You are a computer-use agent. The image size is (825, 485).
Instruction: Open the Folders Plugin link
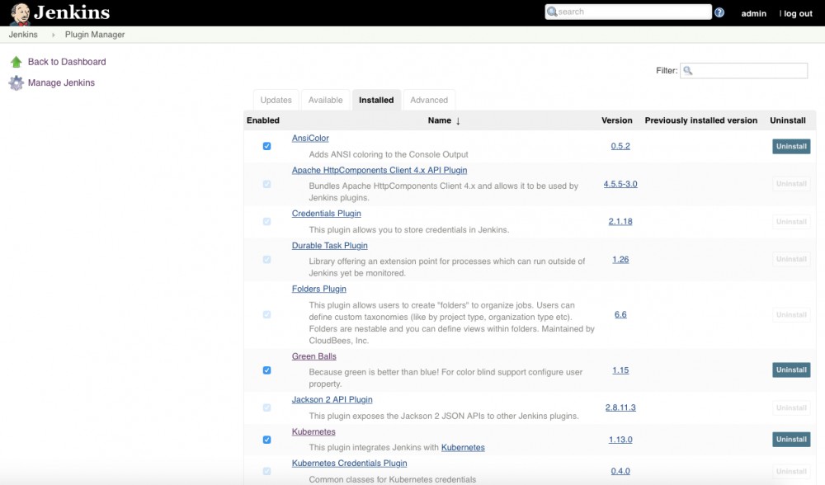point(318,290)
